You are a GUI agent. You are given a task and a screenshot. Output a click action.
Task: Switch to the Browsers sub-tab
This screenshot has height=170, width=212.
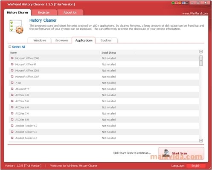(x=62, y=40)
